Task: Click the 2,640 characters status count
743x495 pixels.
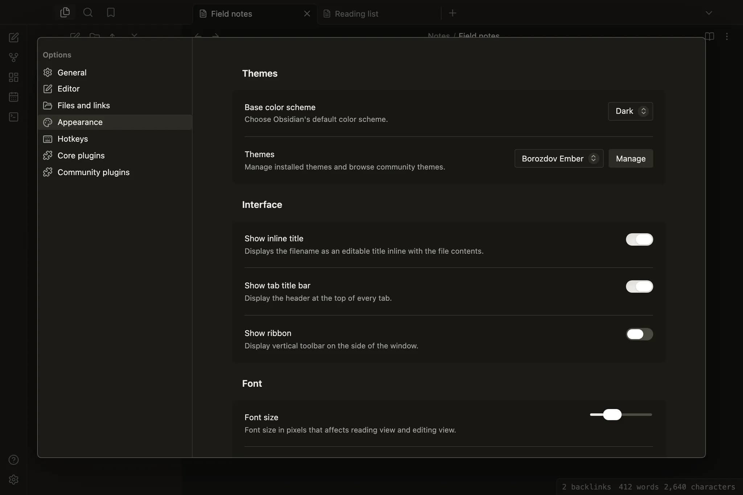Action: tap(699, 487)
